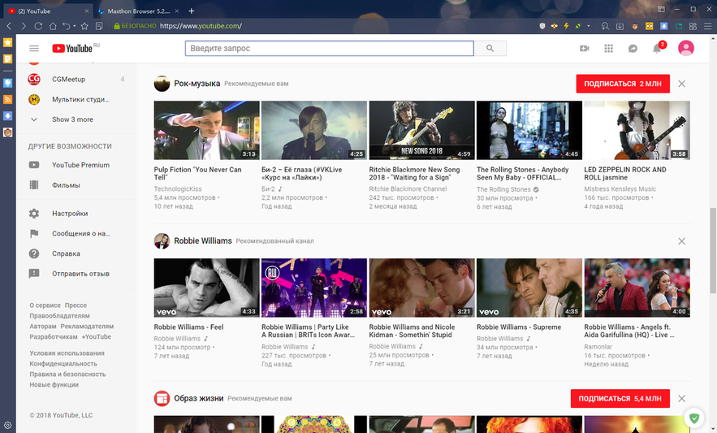
Task: Subscribe to Рок-музыка channel
Action: [623, 84]
